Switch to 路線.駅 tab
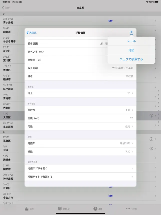 [x=64, y=209]
